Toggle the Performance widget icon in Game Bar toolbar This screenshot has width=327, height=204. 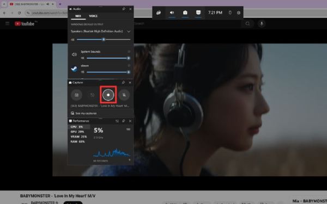198,13
